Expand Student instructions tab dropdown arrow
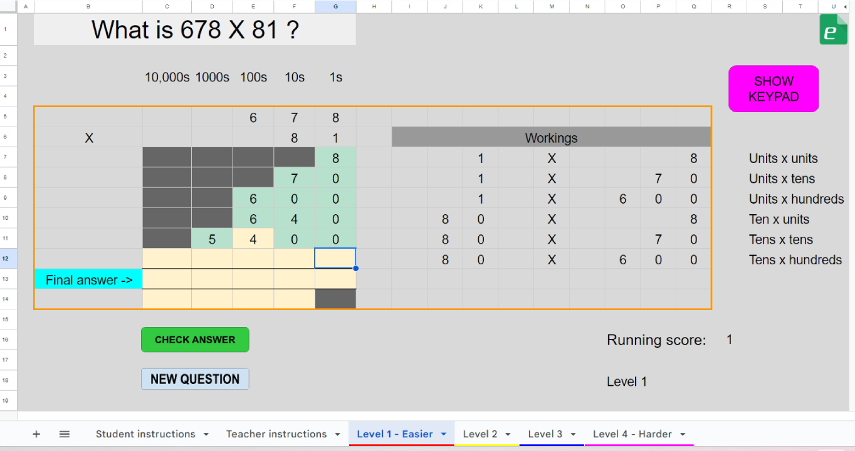Viewport: 855px width, 451px height. [206, 434]
